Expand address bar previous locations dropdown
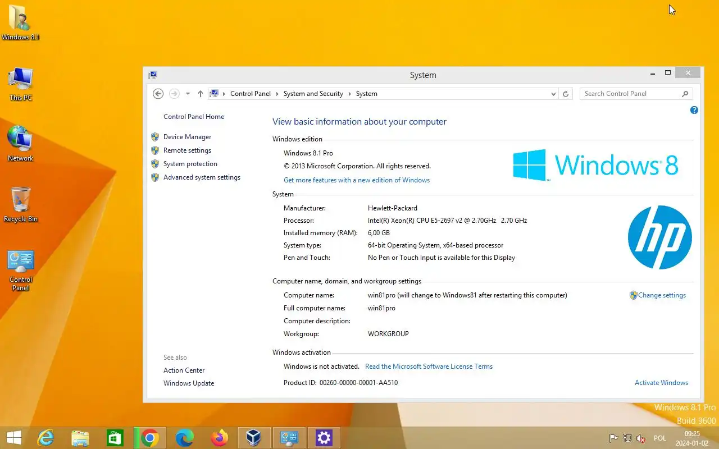719x449 pixels. pos(554,94)
